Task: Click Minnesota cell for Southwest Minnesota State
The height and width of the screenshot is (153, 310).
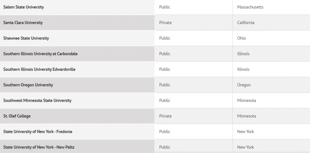Action: point(247,100)
